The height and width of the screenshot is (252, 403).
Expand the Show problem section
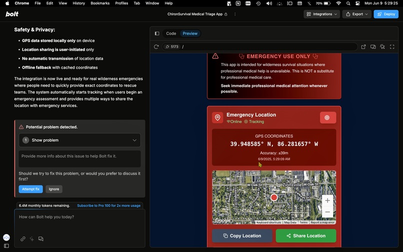(79, 140)
